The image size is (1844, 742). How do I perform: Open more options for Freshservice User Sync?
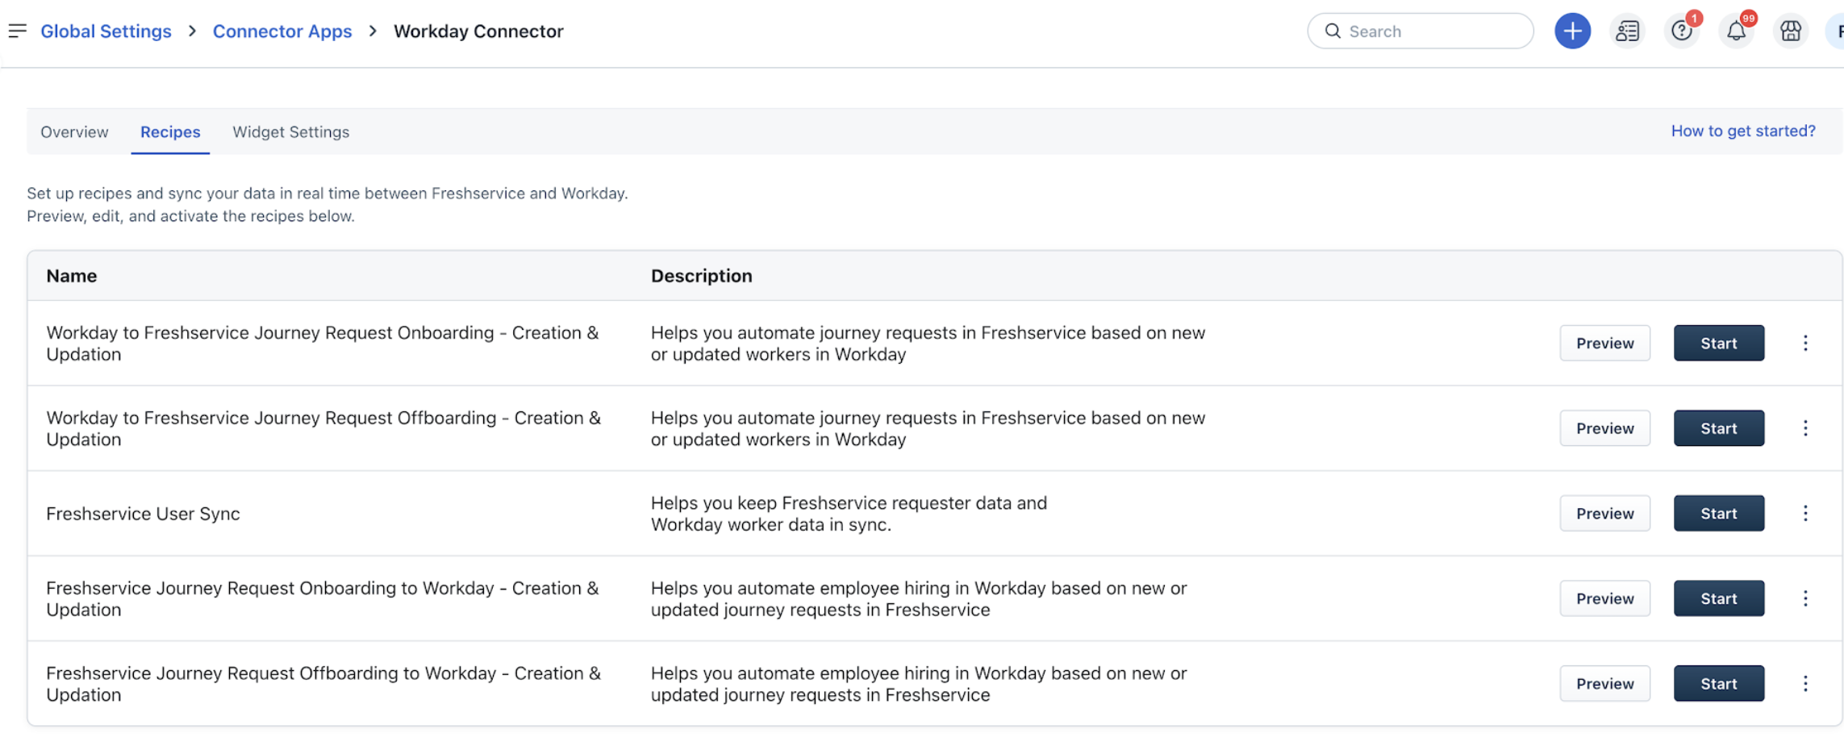[1805, 513]
